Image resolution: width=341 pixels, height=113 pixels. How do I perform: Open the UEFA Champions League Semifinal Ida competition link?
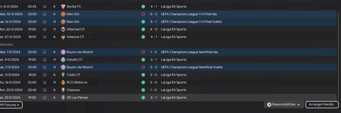[189, 52]
